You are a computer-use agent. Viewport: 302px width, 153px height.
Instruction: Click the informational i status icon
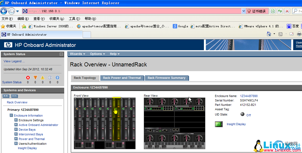click(50, 78)
